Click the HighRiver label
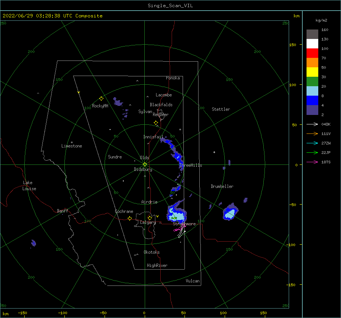341x318 pixels. click(157, 265)
